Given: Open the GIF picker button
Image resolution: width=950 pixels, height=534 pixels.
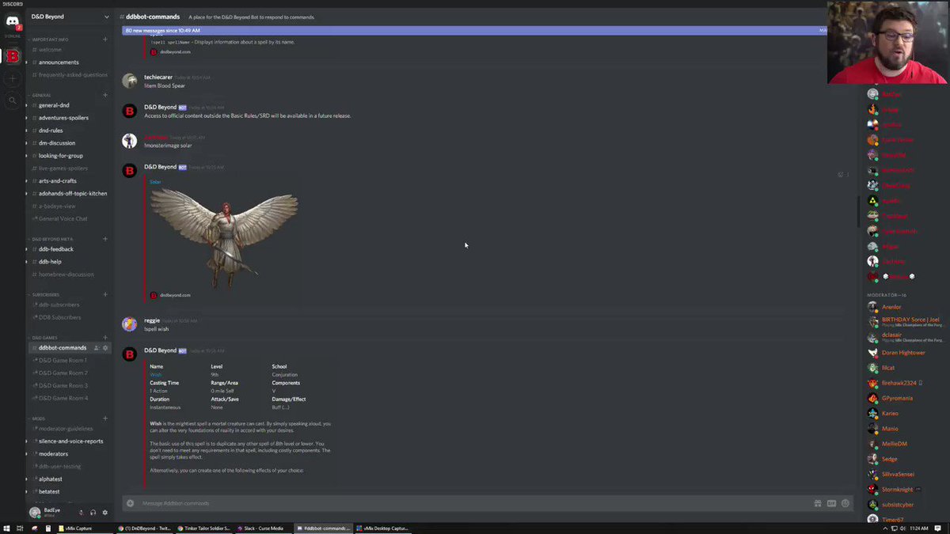Looking at the screenshot, I should pyautogui.click(x=831, y=503).
